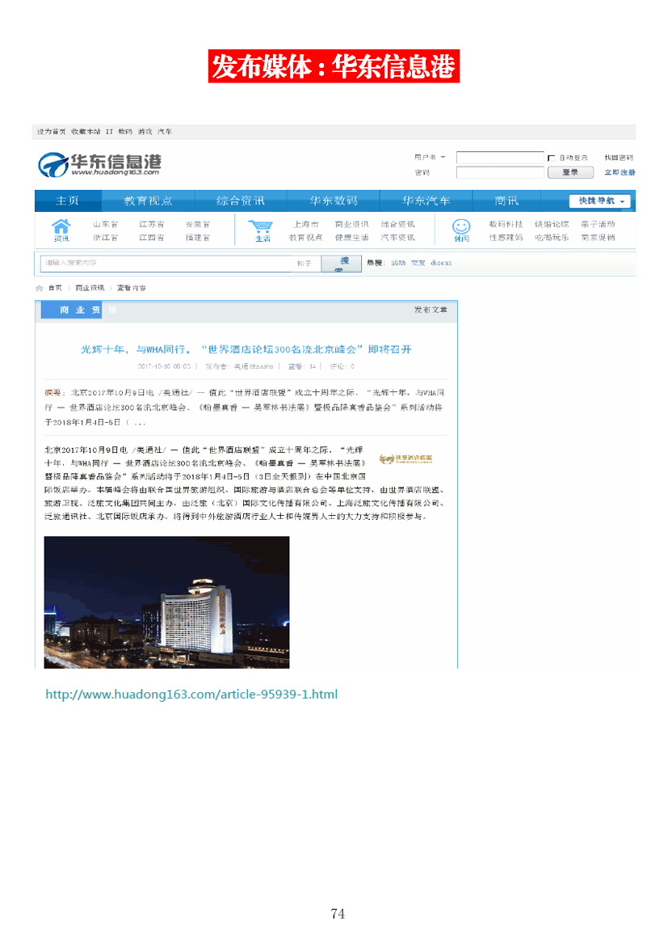Click the 搜索 search button

pos(341,264)
